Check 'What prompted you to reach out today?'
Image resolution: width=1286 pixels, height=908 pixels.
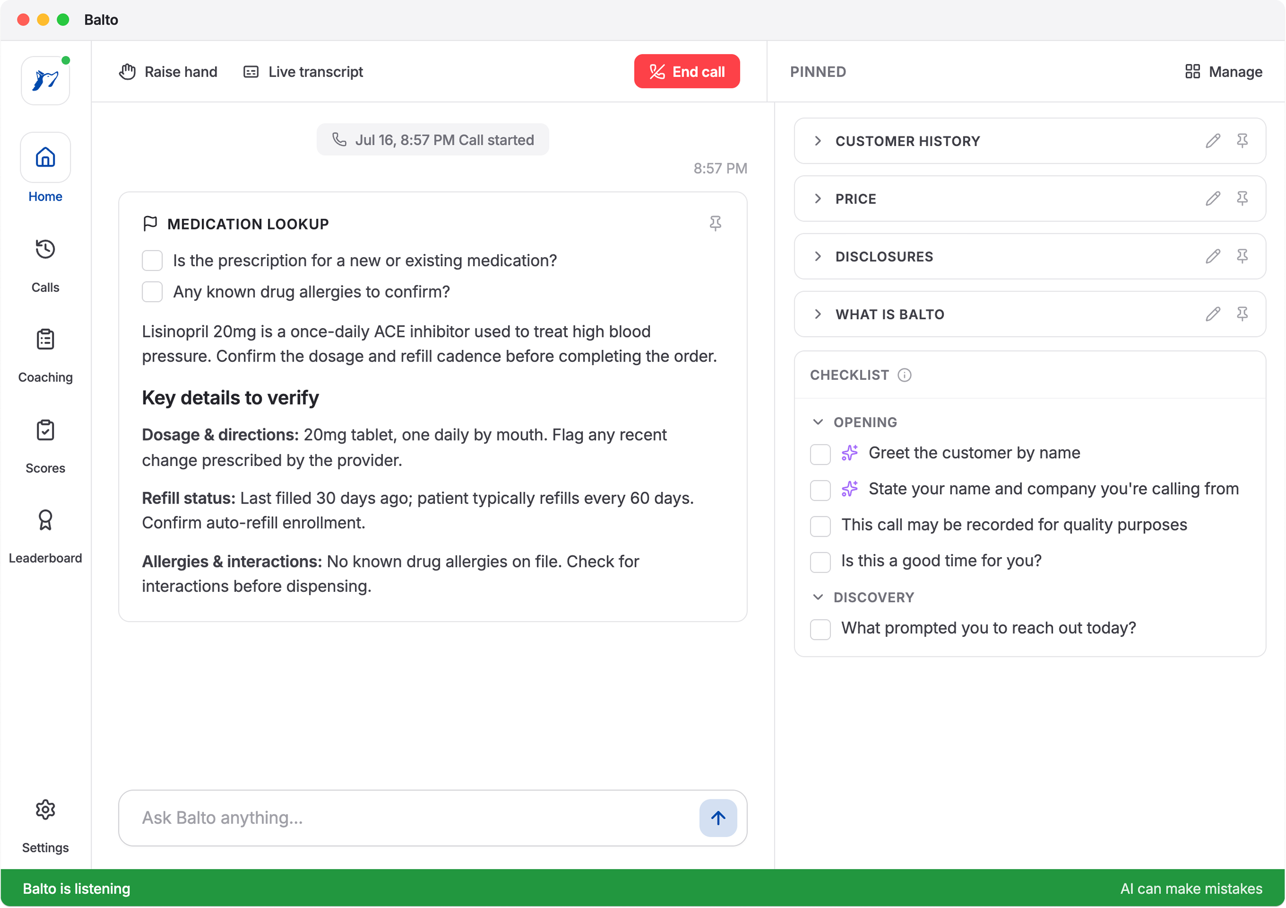[x=820, y=629]
